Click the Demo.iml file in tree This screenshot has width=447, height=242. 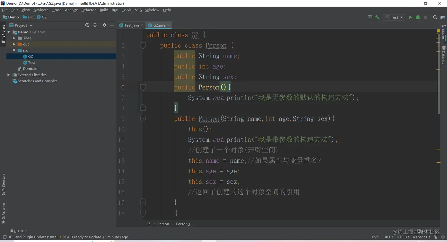[x=28, y=69]
